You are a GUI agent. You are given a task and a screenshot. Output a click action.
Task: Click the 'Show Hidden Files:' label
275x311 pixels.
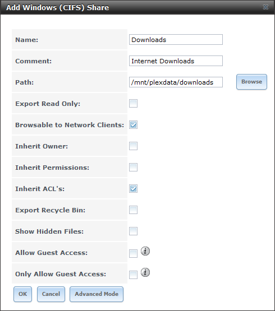[49, 231]
